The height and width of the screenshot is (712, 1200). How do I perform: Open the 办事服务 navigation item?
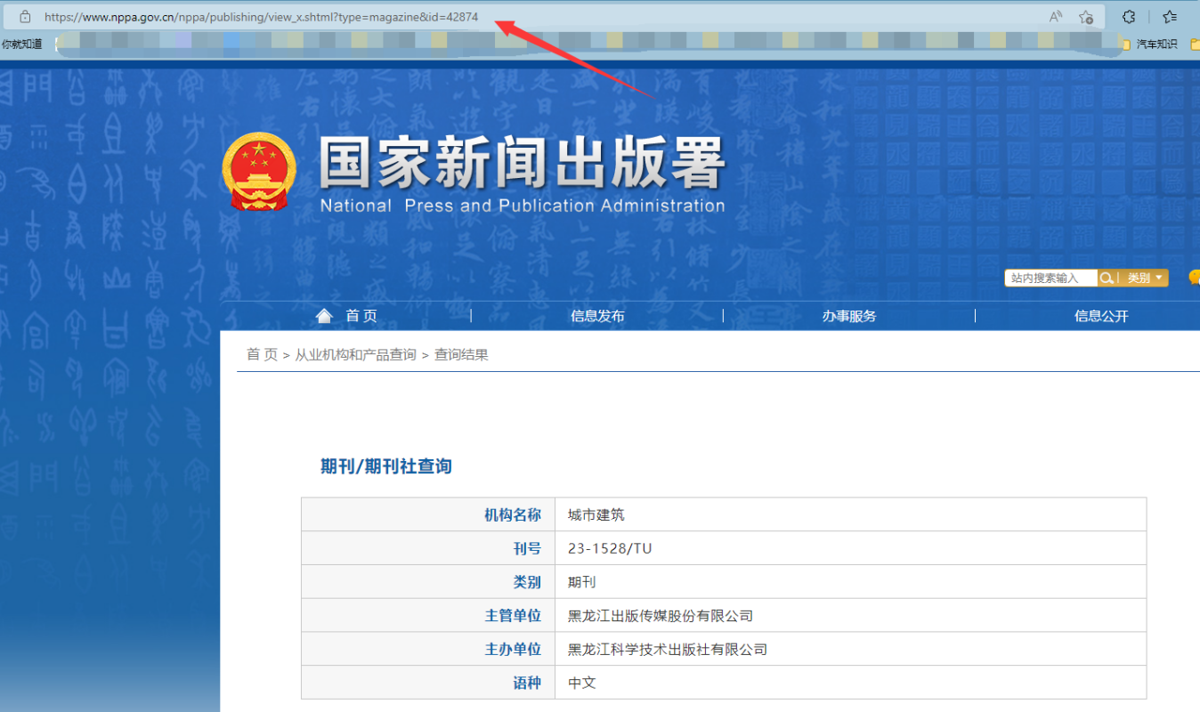pyautogui.click(x=849, y=316)
